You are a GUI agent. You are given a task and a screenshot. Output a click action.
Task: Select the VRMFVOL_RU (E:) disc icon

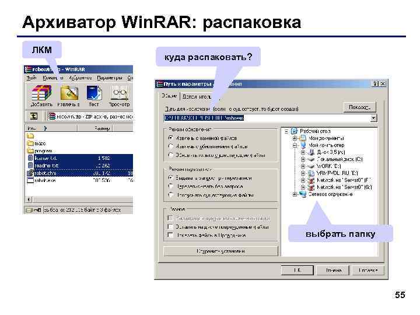[x=311, y=173]
